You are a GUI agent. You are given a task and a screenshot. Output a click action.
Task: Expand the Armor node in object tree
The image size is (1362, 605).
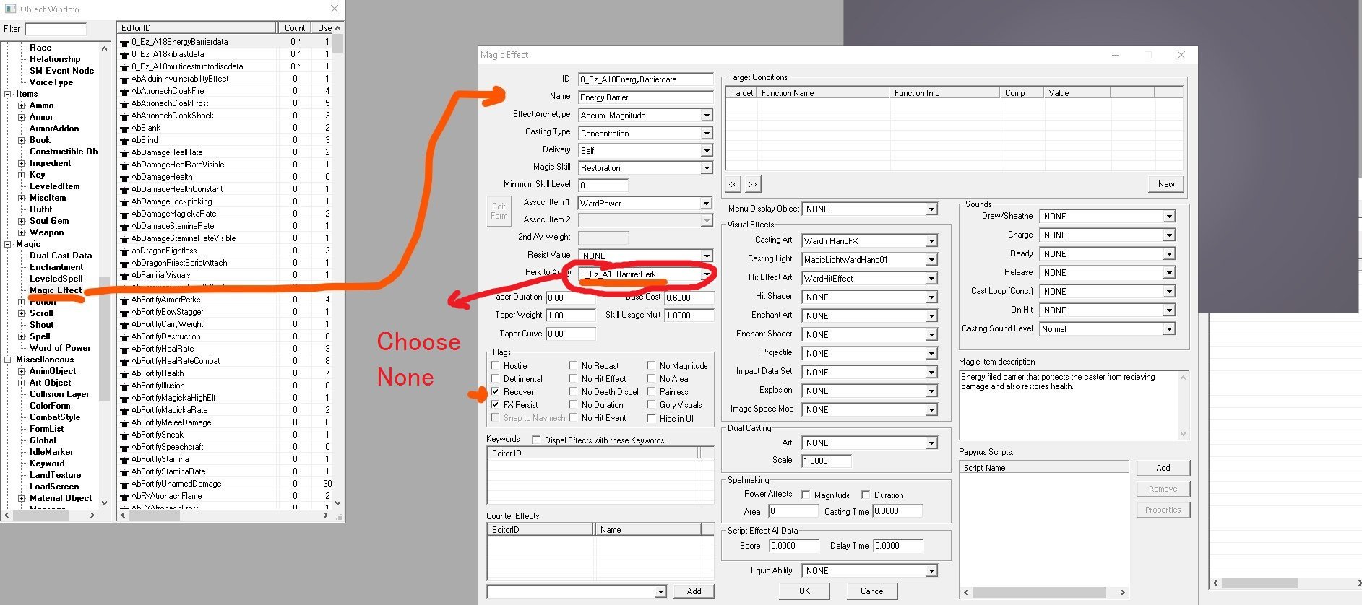point(21,117)
